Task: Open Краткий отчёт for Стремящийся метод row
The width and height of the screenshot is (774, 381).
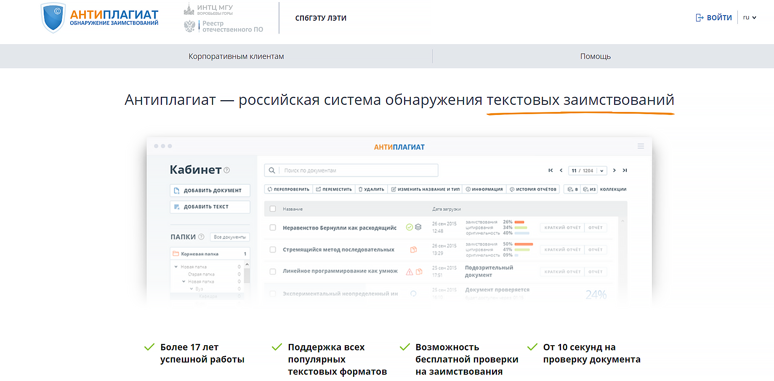Action: 562,250
